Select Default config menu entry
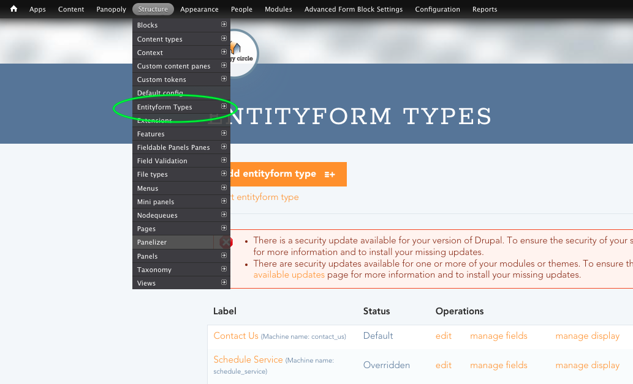The height and width of the screenshot is (384, 633). (x=181, y=93)
